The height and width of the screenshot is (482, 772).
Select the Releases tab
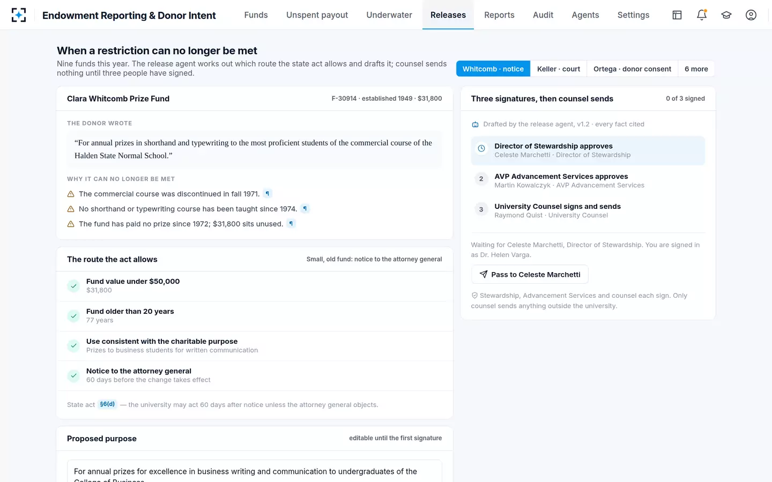tap(448, 15)
